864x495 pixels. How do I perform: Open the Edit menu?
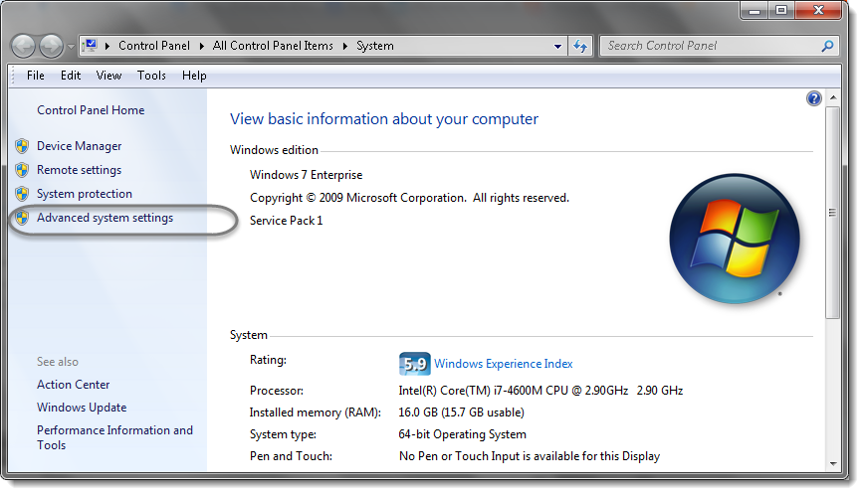point(71,76)
